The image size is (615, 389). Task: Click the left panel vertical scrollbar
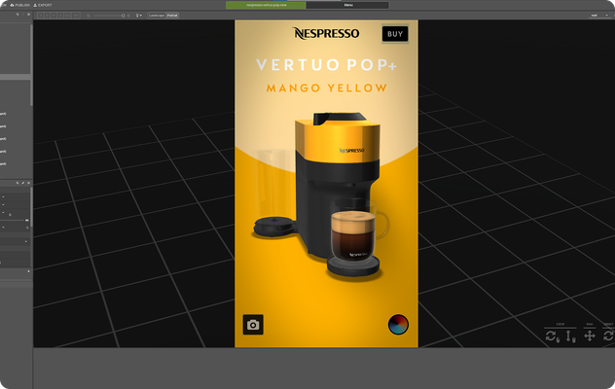coord(31,65)
